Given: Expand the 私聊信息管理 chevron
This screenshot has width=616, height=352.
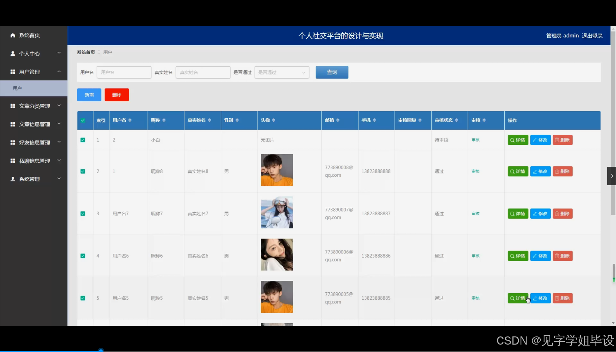Looking at the screenshot, I should (59, 160).
